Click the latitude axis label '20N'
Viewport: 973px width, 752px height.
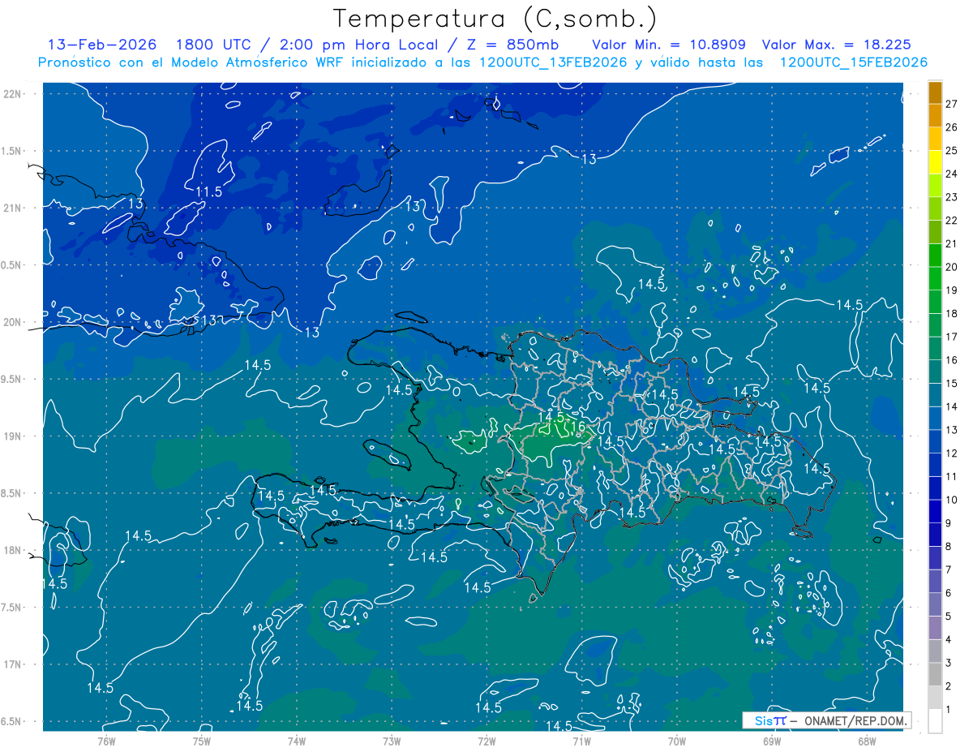(x=13, y=322)
